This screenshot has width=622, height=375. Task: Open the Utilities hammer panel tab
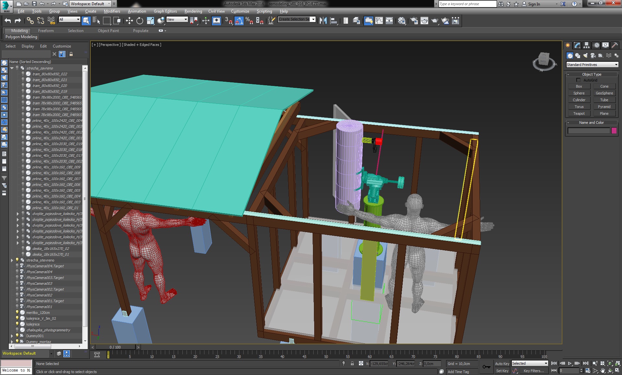[615, 45]
